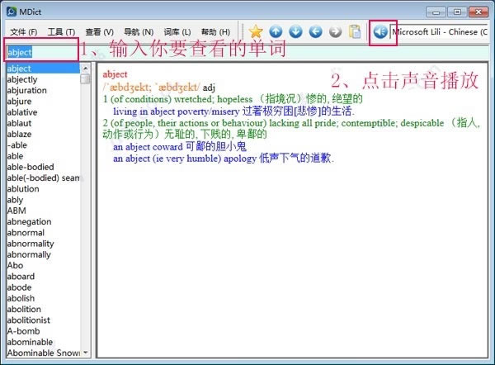Select 'abnegation' in the word list
The image size is (495, 365).
coord(29,221)
